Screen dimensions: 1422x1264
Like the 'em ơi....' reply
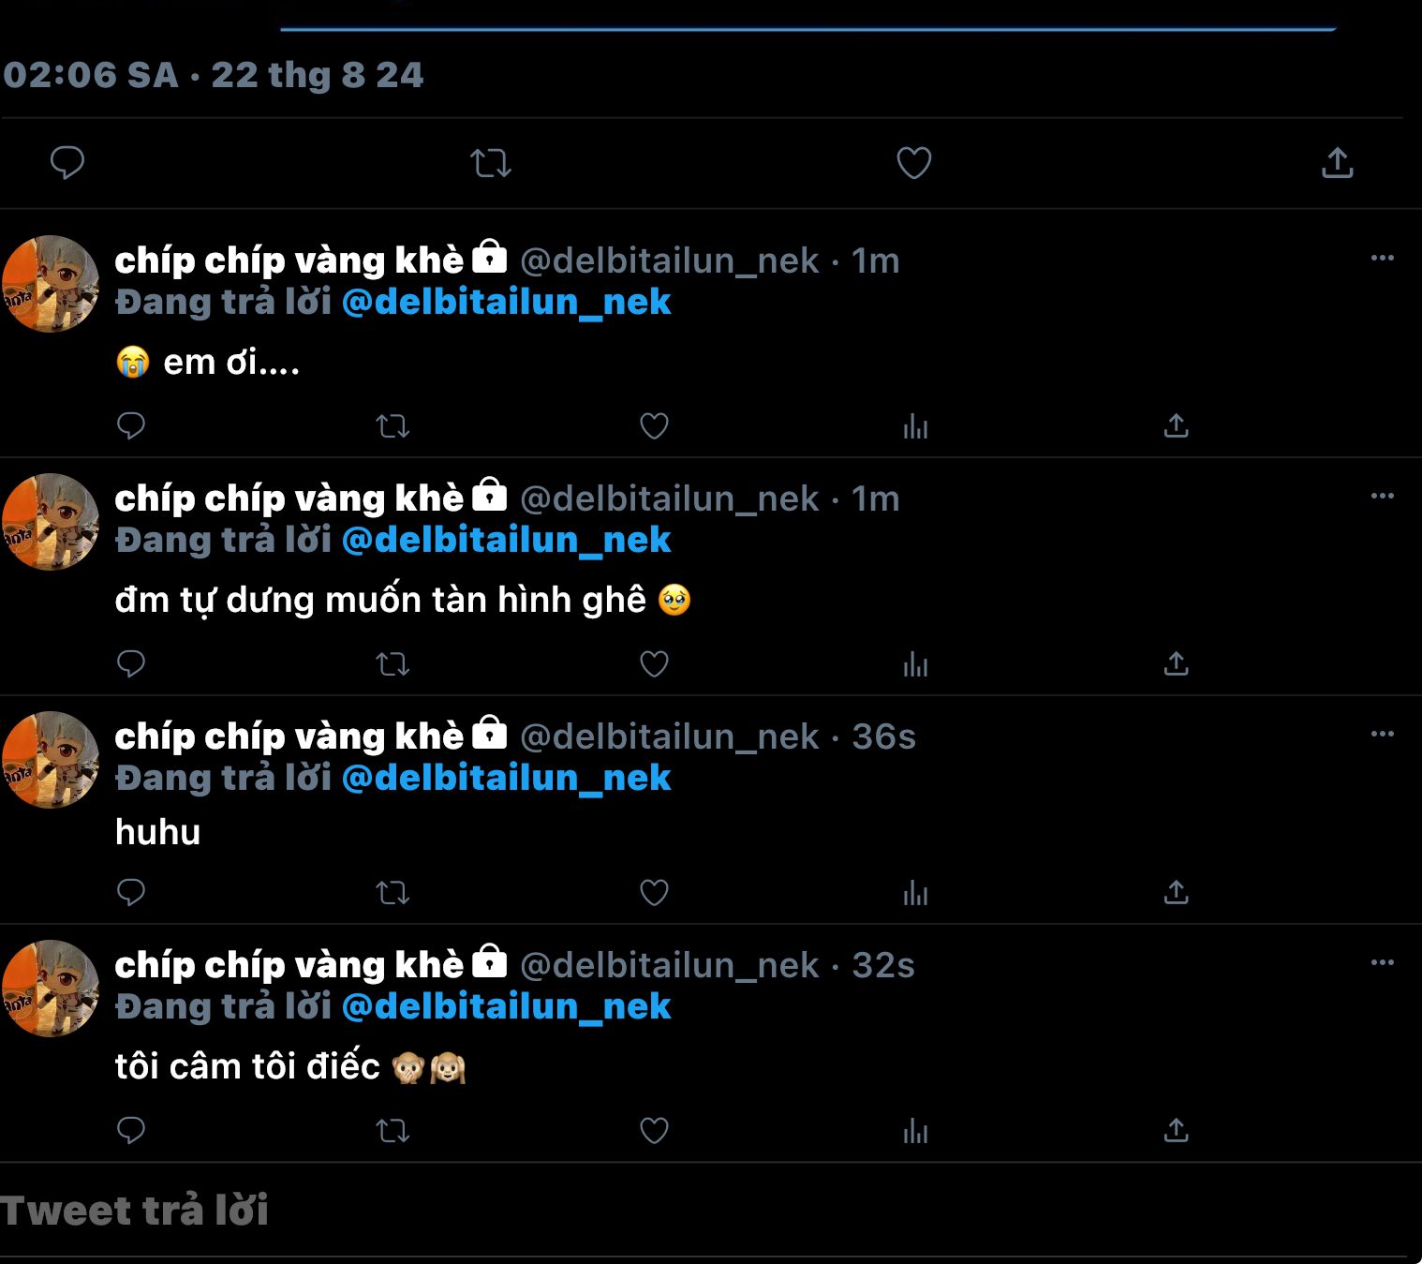(654, 426)
